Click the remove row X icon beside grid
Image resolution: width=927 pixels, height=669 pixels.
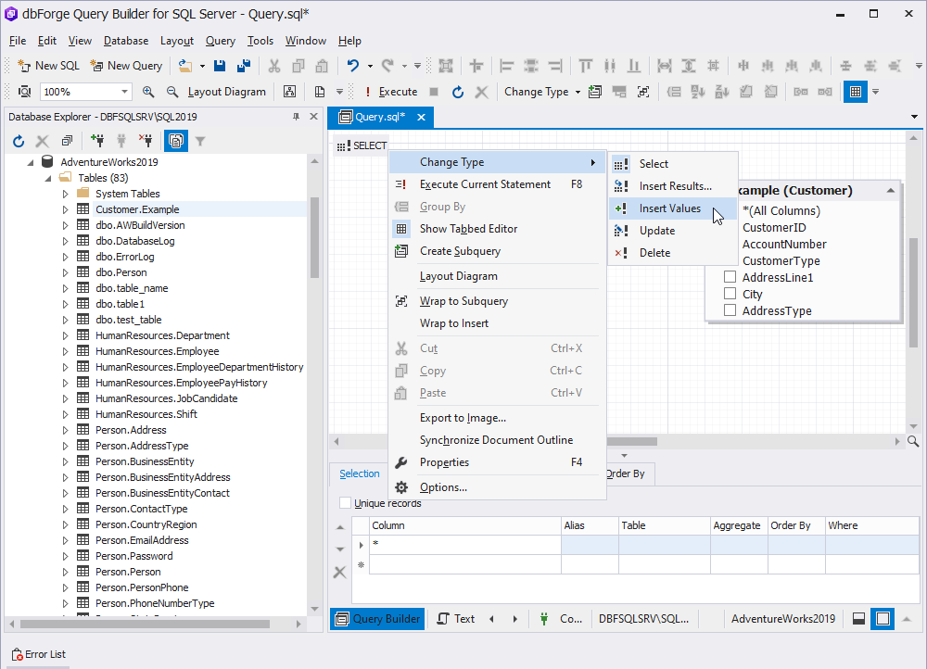click(340, 572)
